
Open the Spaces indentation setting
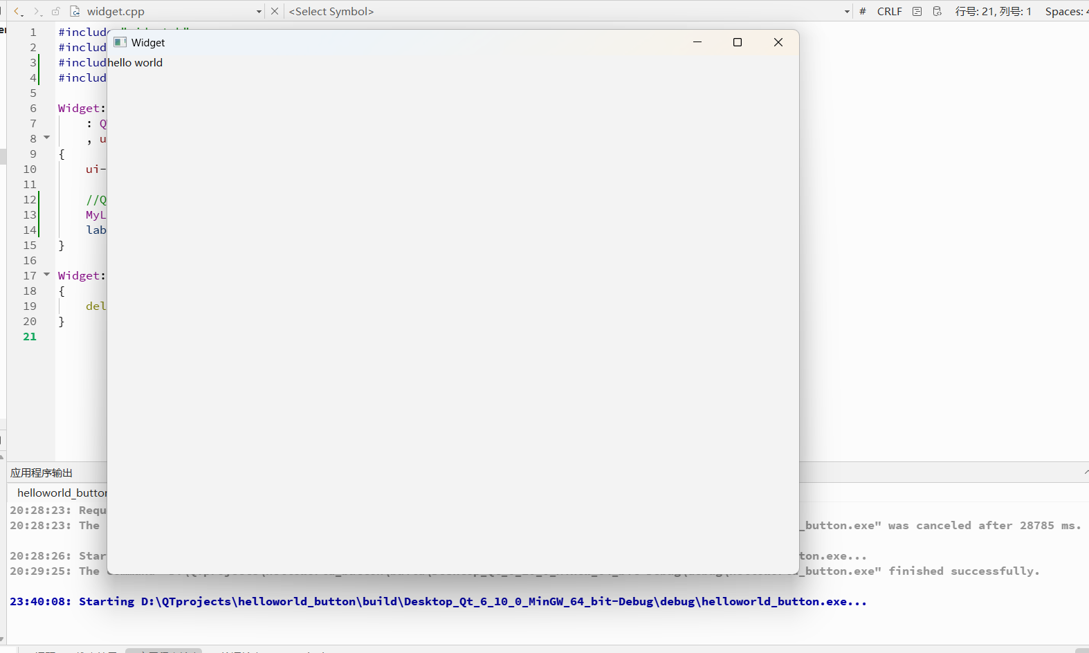tap(1066, 12)
